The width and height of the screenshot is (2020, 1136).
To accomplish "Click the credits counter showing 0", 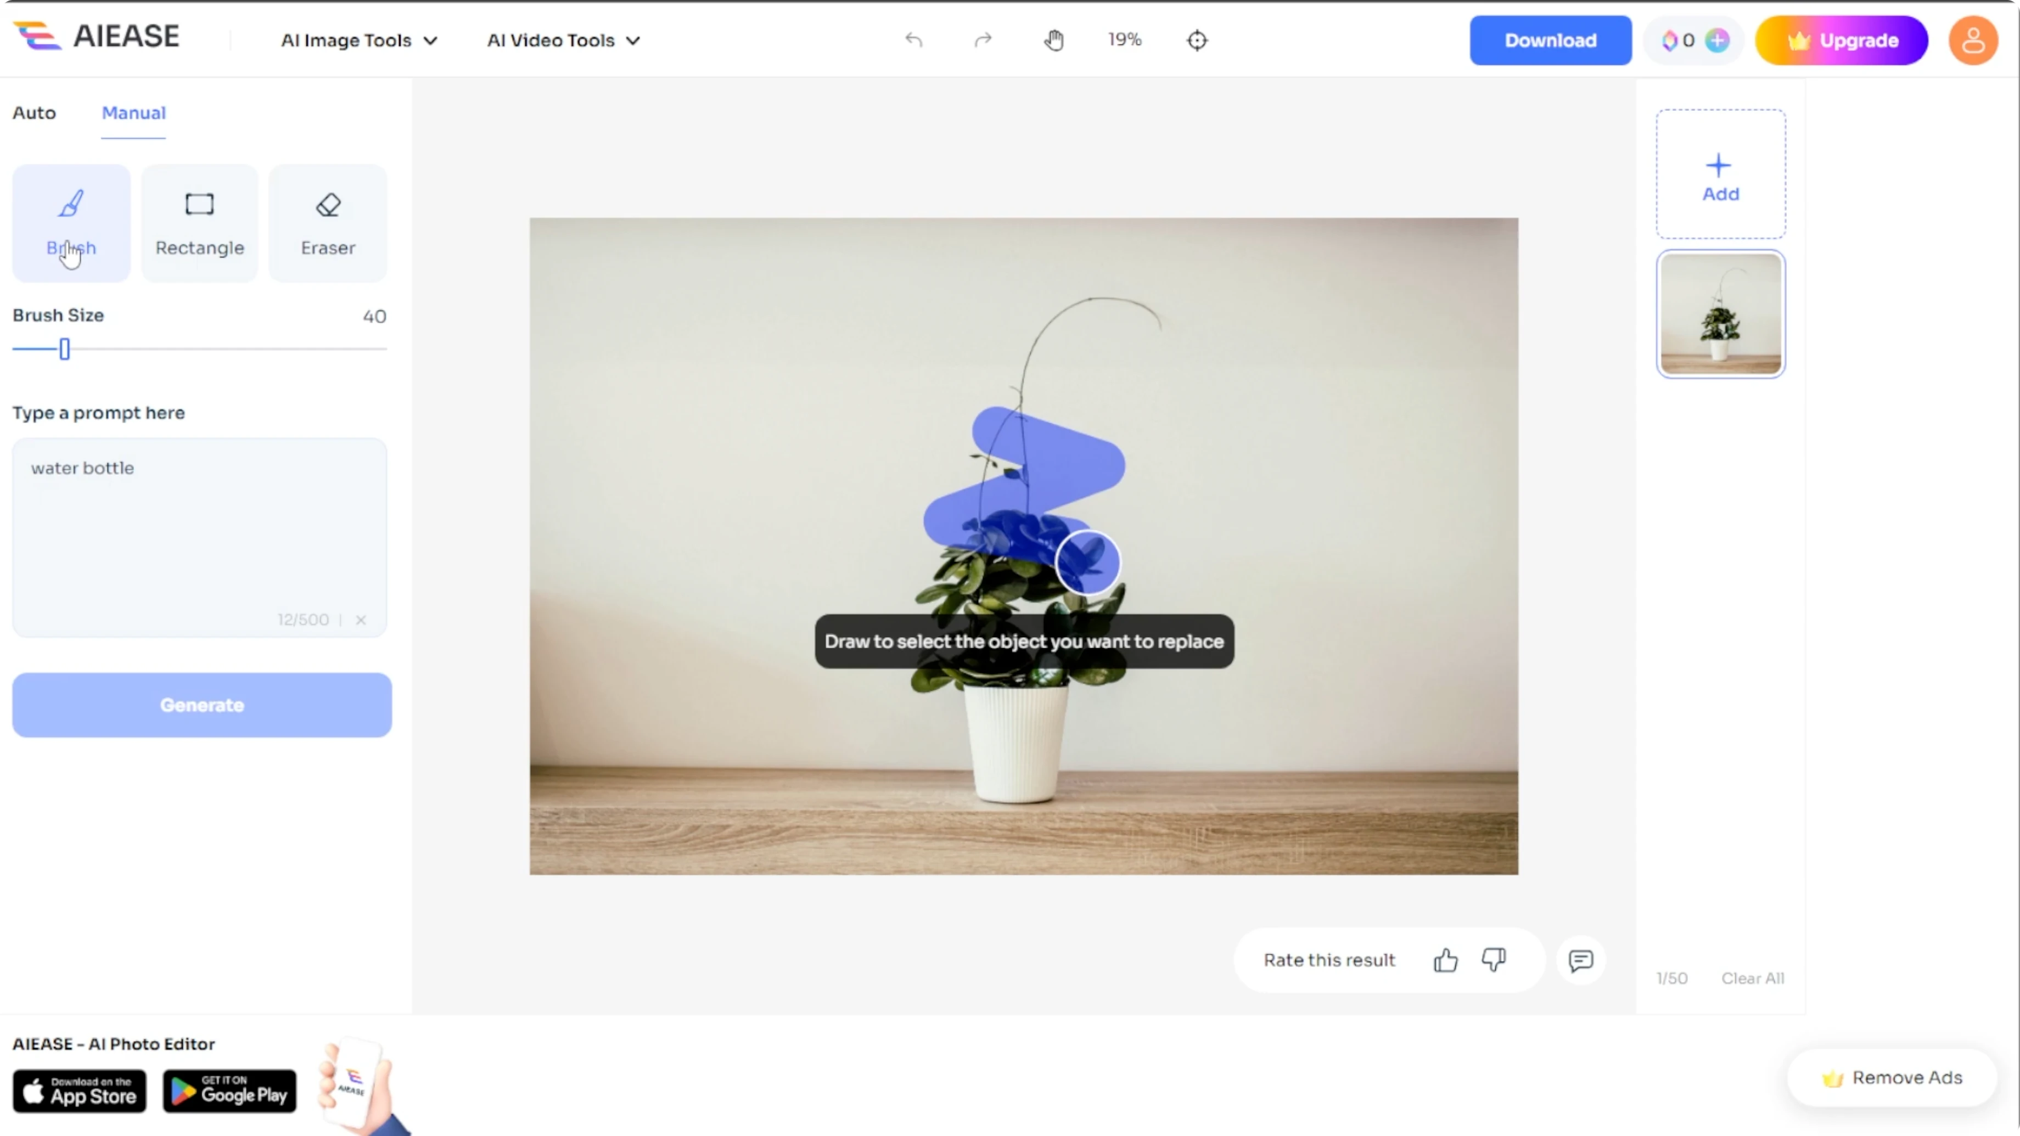I will pyautogui.click(x=1687, y=40).
